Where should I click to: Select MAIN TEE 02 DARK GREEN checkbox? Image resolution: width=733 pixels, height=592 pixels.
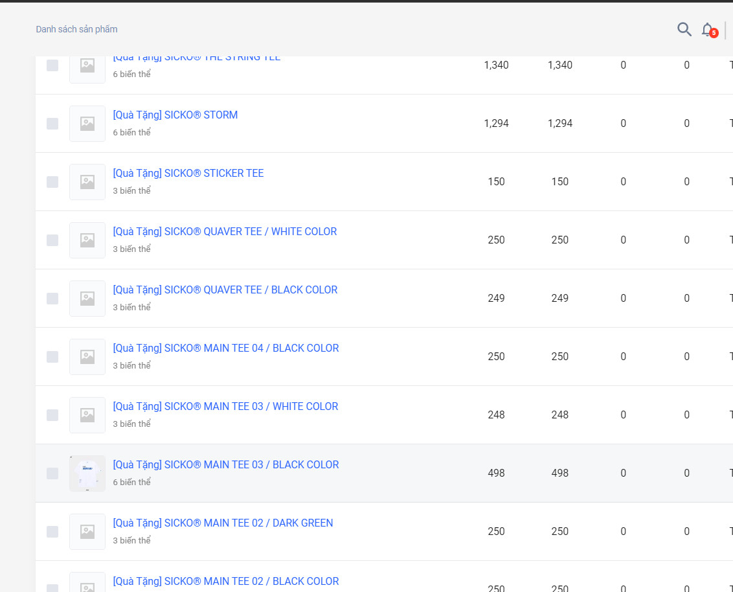(x=52, y=532)
